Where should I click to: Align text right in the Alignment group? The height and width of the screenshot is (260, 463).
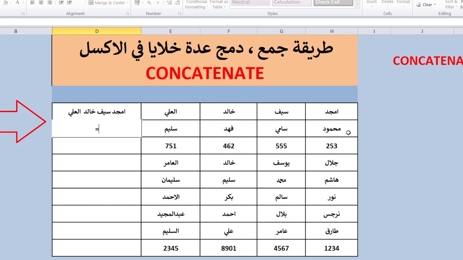tap(50, 3)
